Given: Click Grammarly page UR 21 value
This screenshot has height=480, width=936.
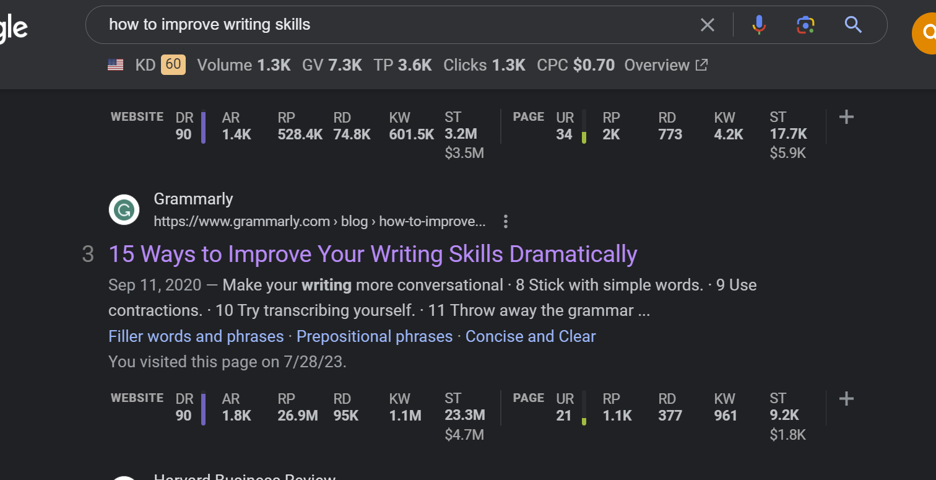Looking at the screenshot, I should (x=563, y=416).
